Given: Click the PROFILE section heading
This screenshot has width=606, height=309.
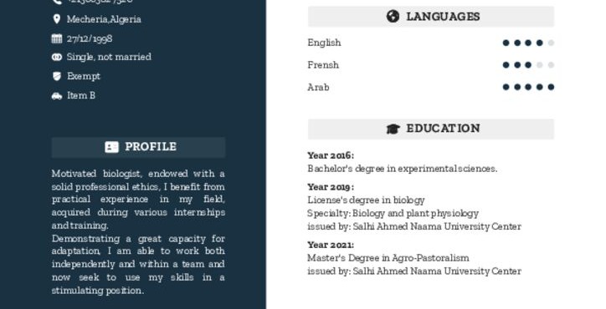Looking at the screenshot, I should click(x=151, y=147).
